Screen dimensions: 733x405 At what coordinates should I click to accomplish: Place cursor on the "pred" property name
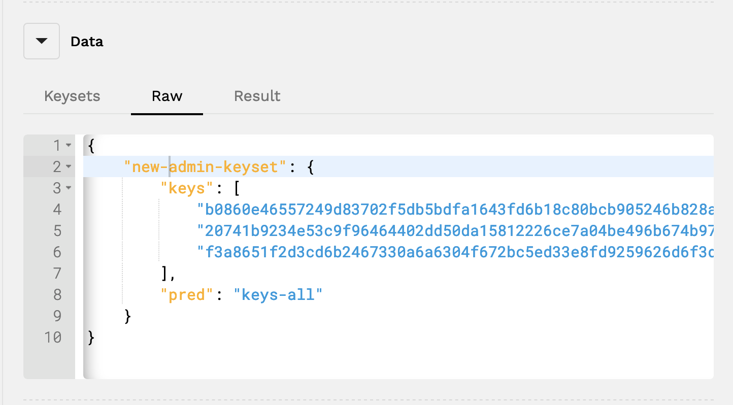tap(186, 295)
